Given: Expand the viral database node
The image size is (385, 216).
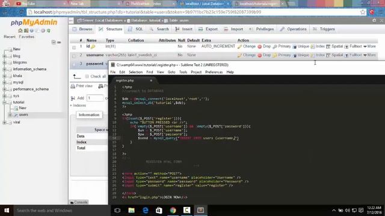Looking at the screenshot, I should [x=4, y=122].
